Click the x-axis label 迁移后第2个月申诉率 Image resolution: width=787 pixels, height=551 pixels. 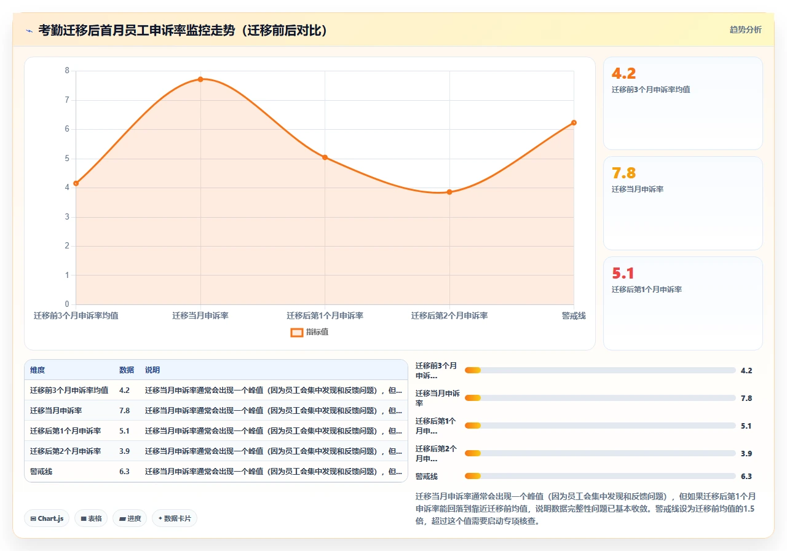(449, 315)
